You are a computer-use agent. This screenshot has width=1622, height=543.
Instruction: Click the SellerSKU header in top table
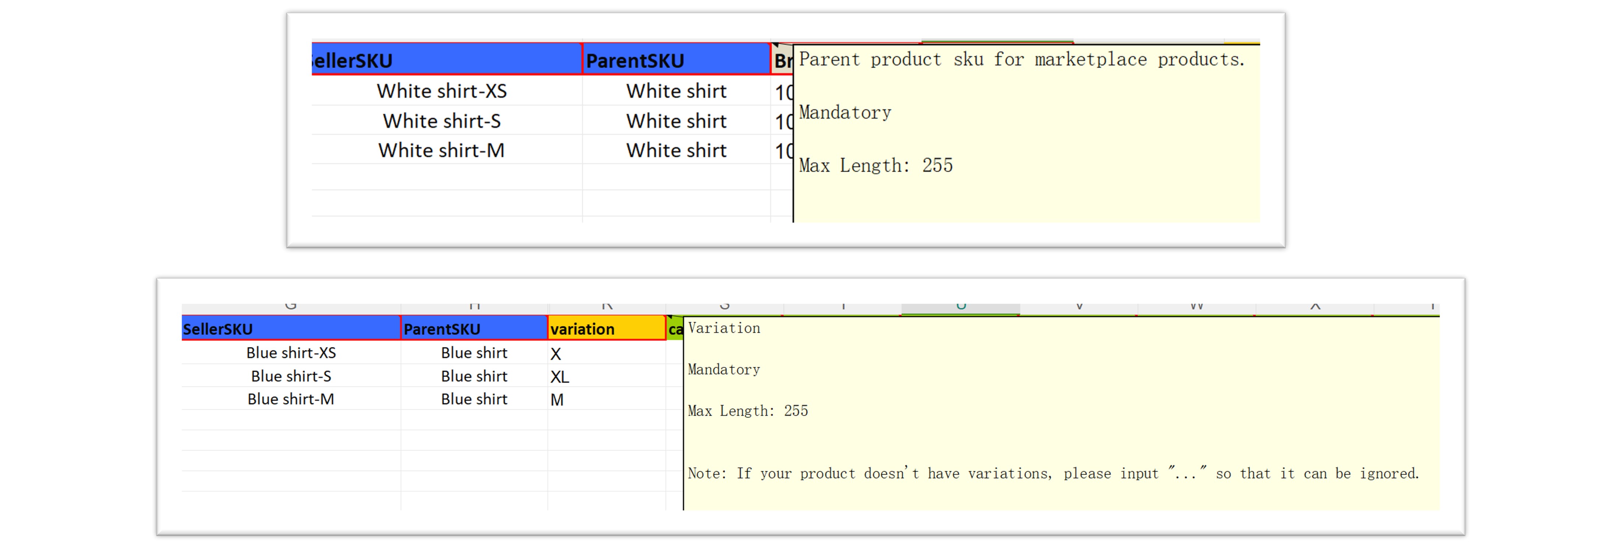coord(446,60)
